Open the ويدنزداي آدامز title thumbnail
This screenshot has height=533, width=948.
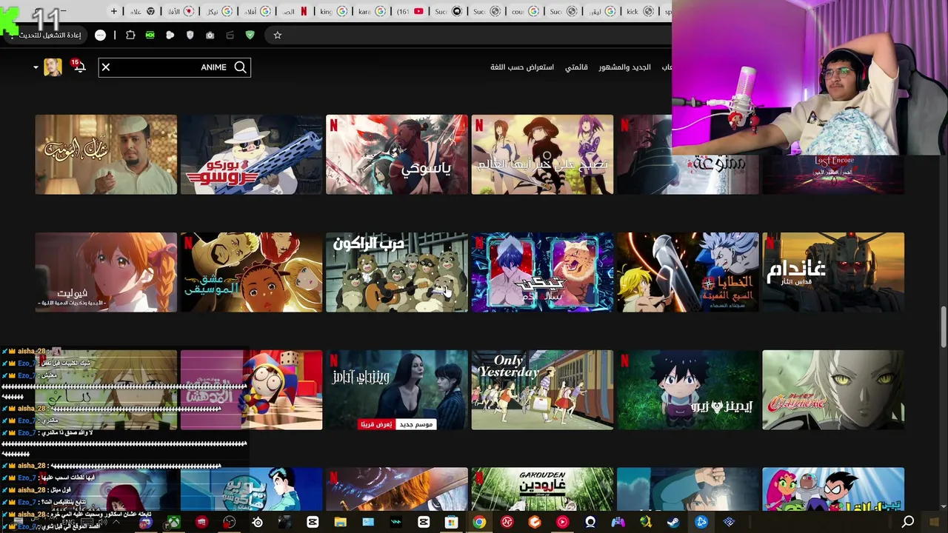tap(397, 390)
